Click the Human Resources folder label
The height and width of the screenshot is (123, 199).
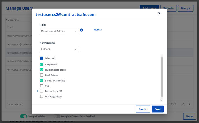(55, 70)
